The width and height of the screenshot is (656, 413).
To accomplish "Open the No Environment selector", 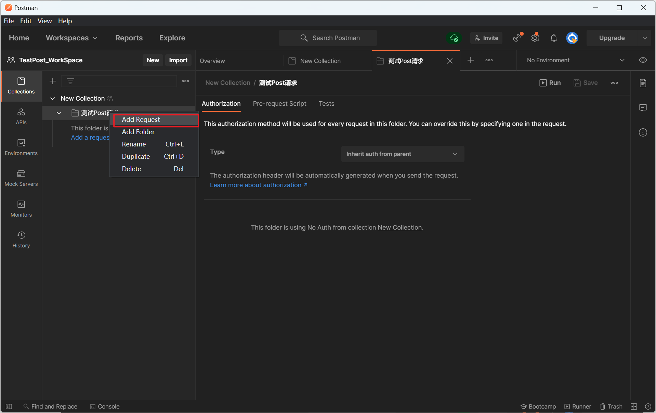I will 576,60.
